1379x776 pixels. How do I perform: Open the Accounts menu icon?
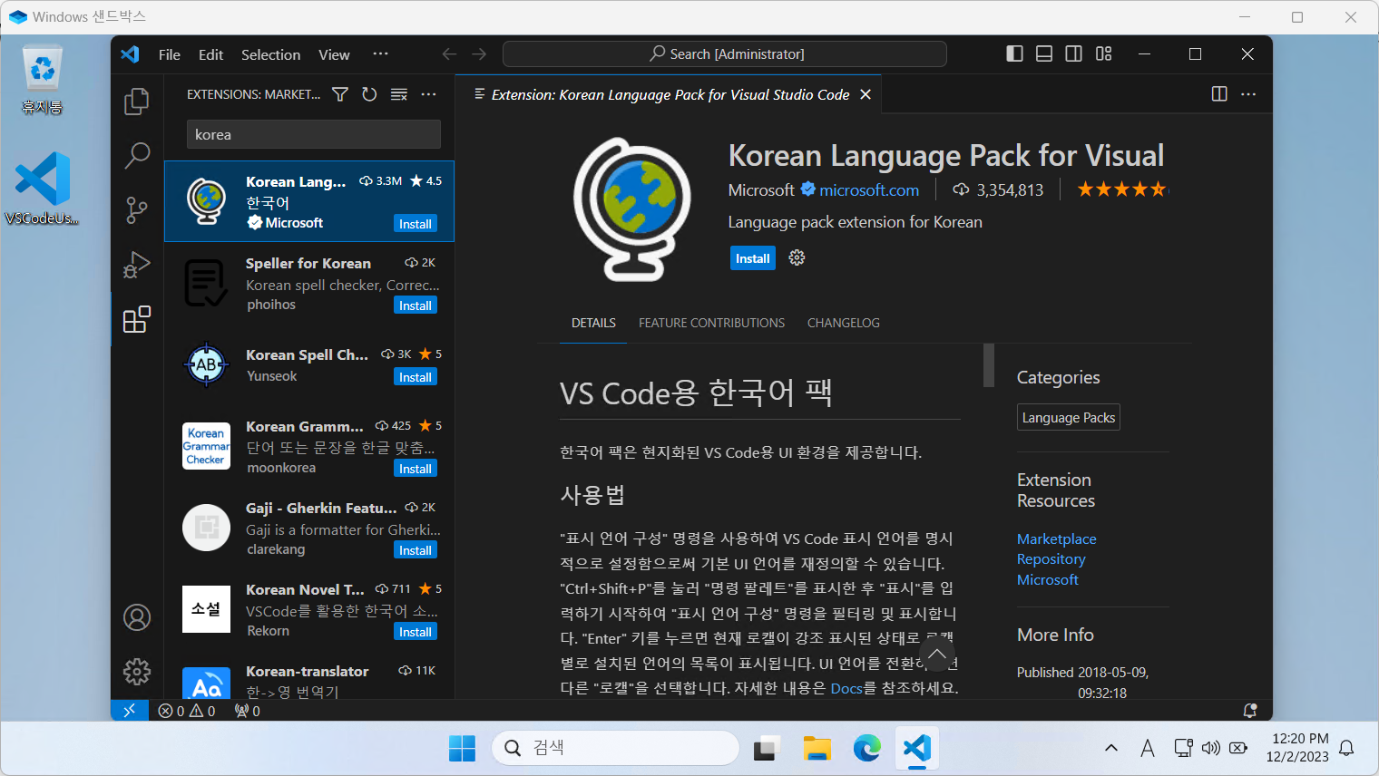[x=137, y=617]
